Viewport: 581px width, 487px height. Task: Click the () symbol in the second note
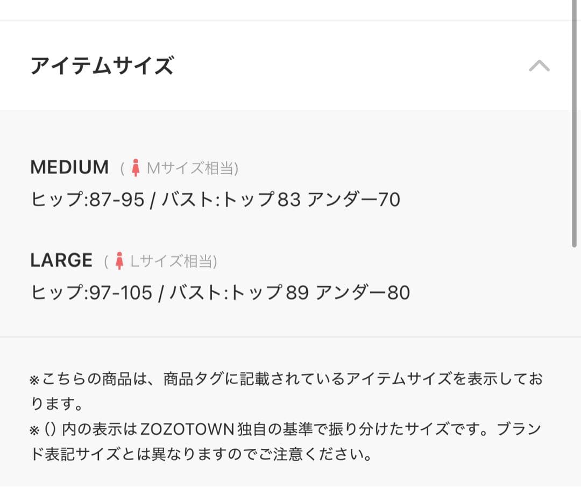click(x=49, y=430)
